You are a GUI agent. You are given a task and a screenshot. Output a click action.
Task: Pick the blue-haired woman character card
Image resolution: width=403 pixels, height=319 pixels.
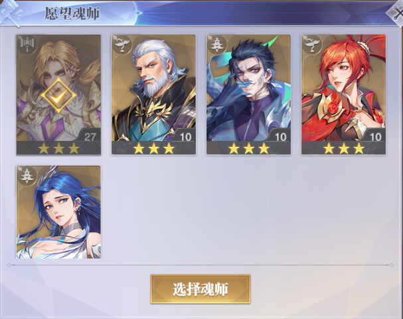point(58,212)
